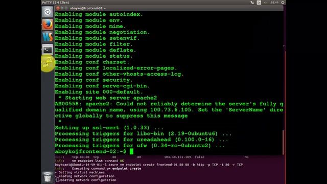Click the 'Enabling module env.' line
Viewport: 327px width, 184px height.
pyautogui.click(x=88, y=20)
